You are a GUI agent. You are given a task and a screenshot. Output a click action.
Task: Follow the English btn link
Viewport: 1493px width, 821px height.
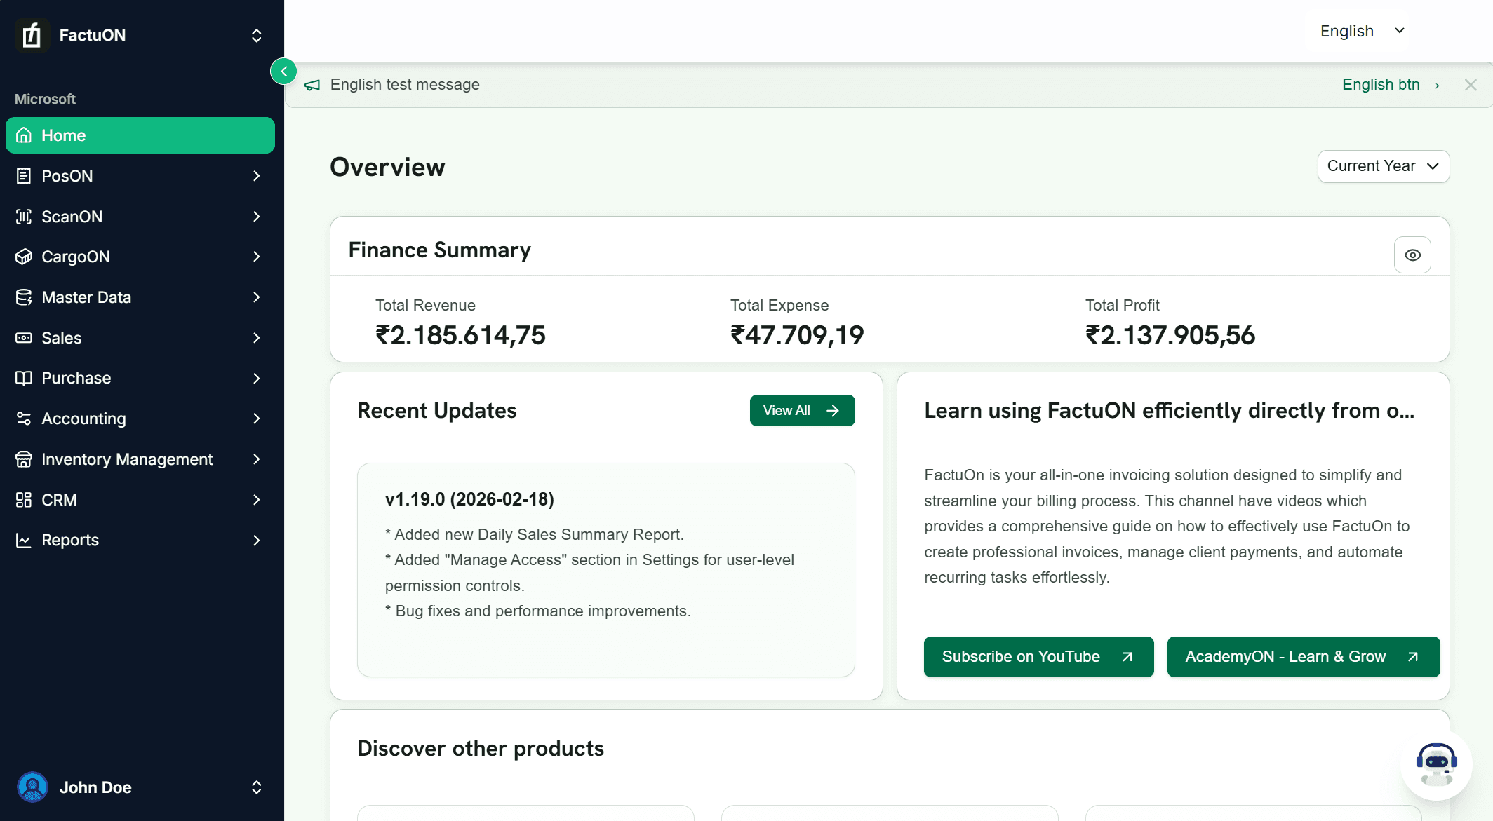click(x=1391, y=85)
